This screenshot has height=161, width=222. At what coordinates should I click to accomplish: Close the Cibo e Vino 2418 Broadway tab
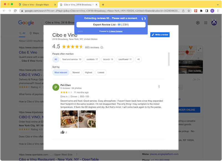pos(96,5)
